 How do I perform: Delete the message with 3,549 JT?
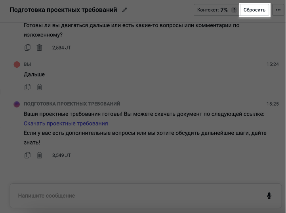click(x=40, y=155)
